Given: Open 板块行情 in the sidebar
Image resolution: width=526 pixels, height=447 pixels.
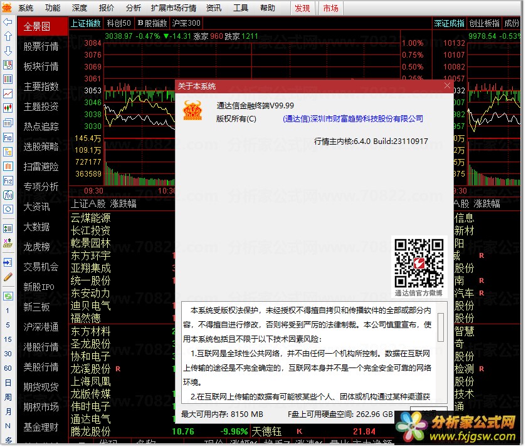Looking at the screenshot, I should pos(41,66).
